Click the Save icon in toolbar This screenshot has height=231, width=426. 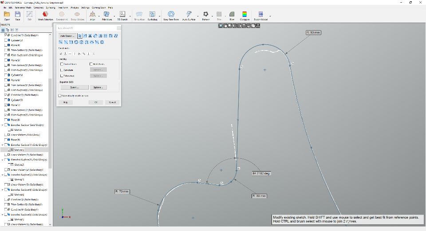(x=18, y=16)
